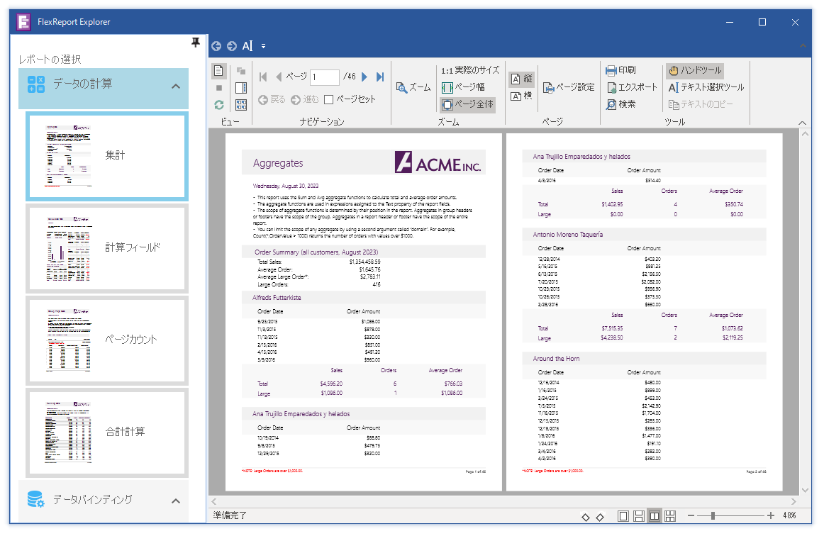Viewport: 824px width, 536px height.
Task: Switch to continuous facing view in status bar
Action: [670, 516]
